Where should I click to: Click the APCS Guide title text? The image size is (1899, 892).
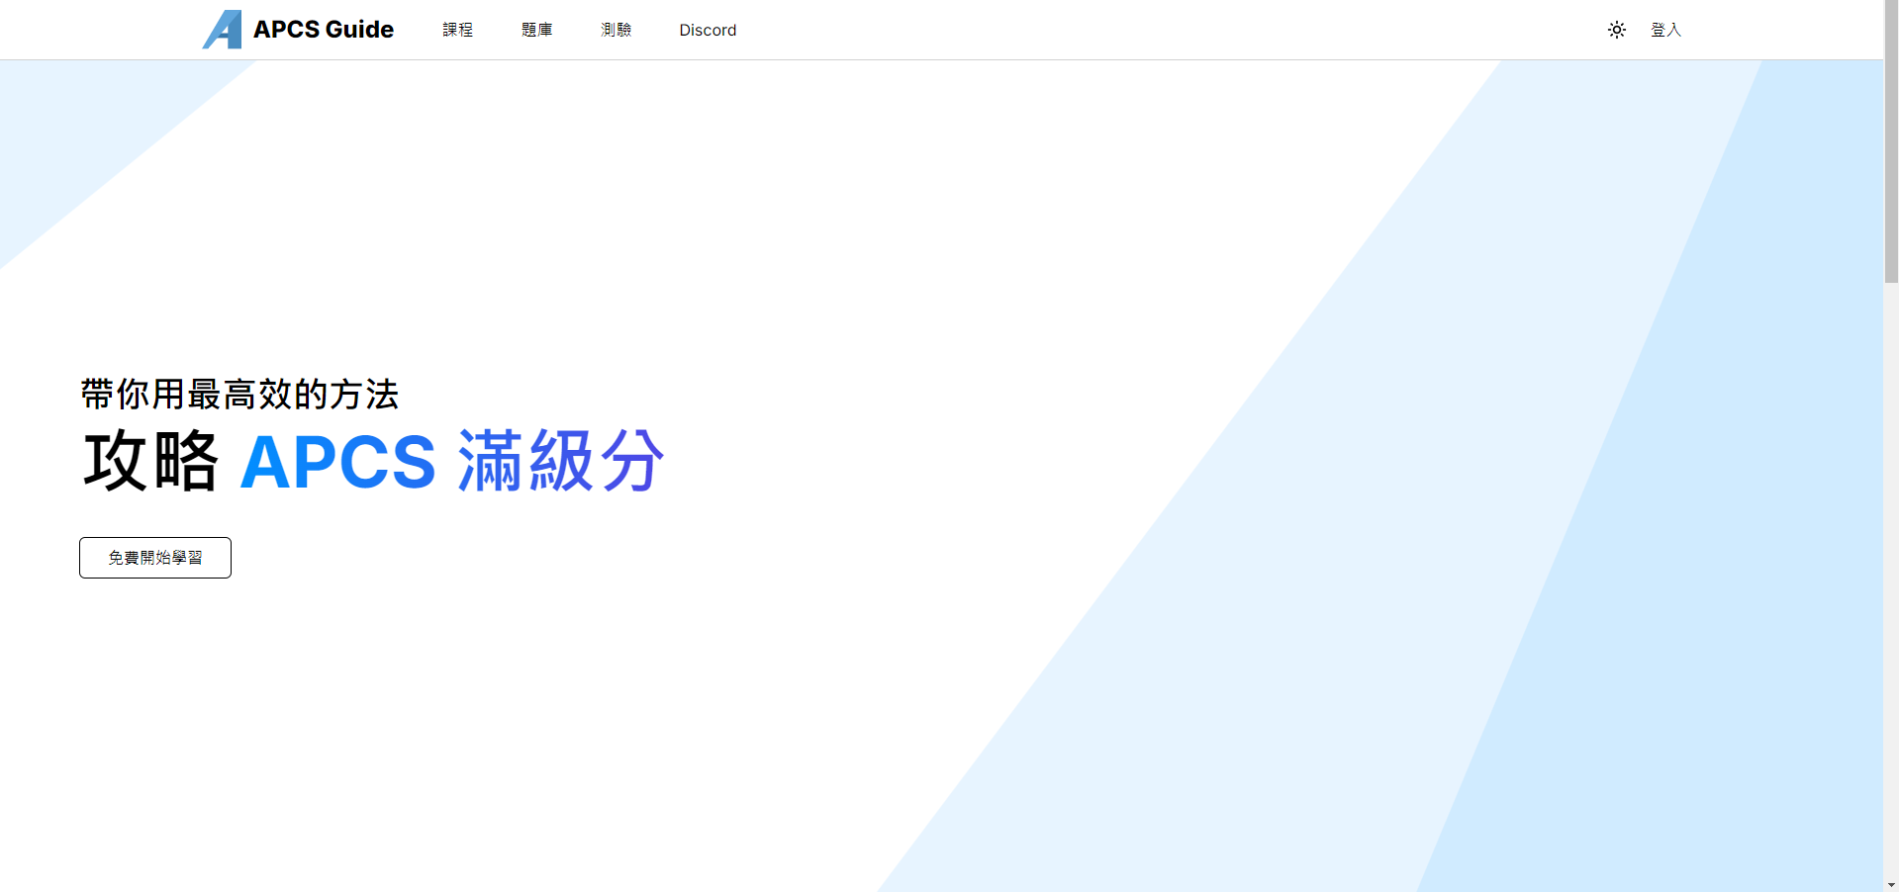click(x=324, y=30)
